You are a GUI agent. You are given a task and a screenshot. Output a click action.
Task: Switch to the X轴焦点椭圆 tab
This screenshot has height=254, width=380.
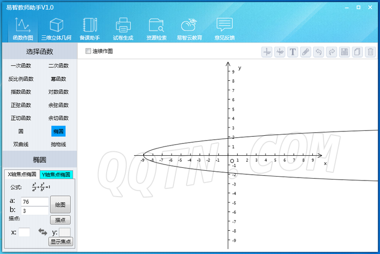21,174
